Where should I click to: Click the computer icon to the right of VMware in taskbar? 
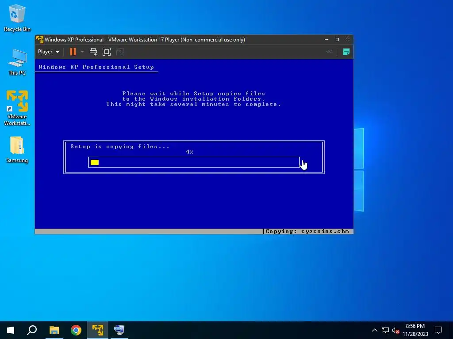119,330
